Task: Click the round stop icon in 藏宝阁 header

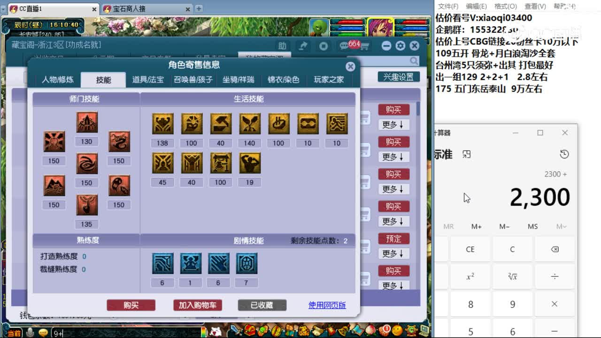Action: 324,46
